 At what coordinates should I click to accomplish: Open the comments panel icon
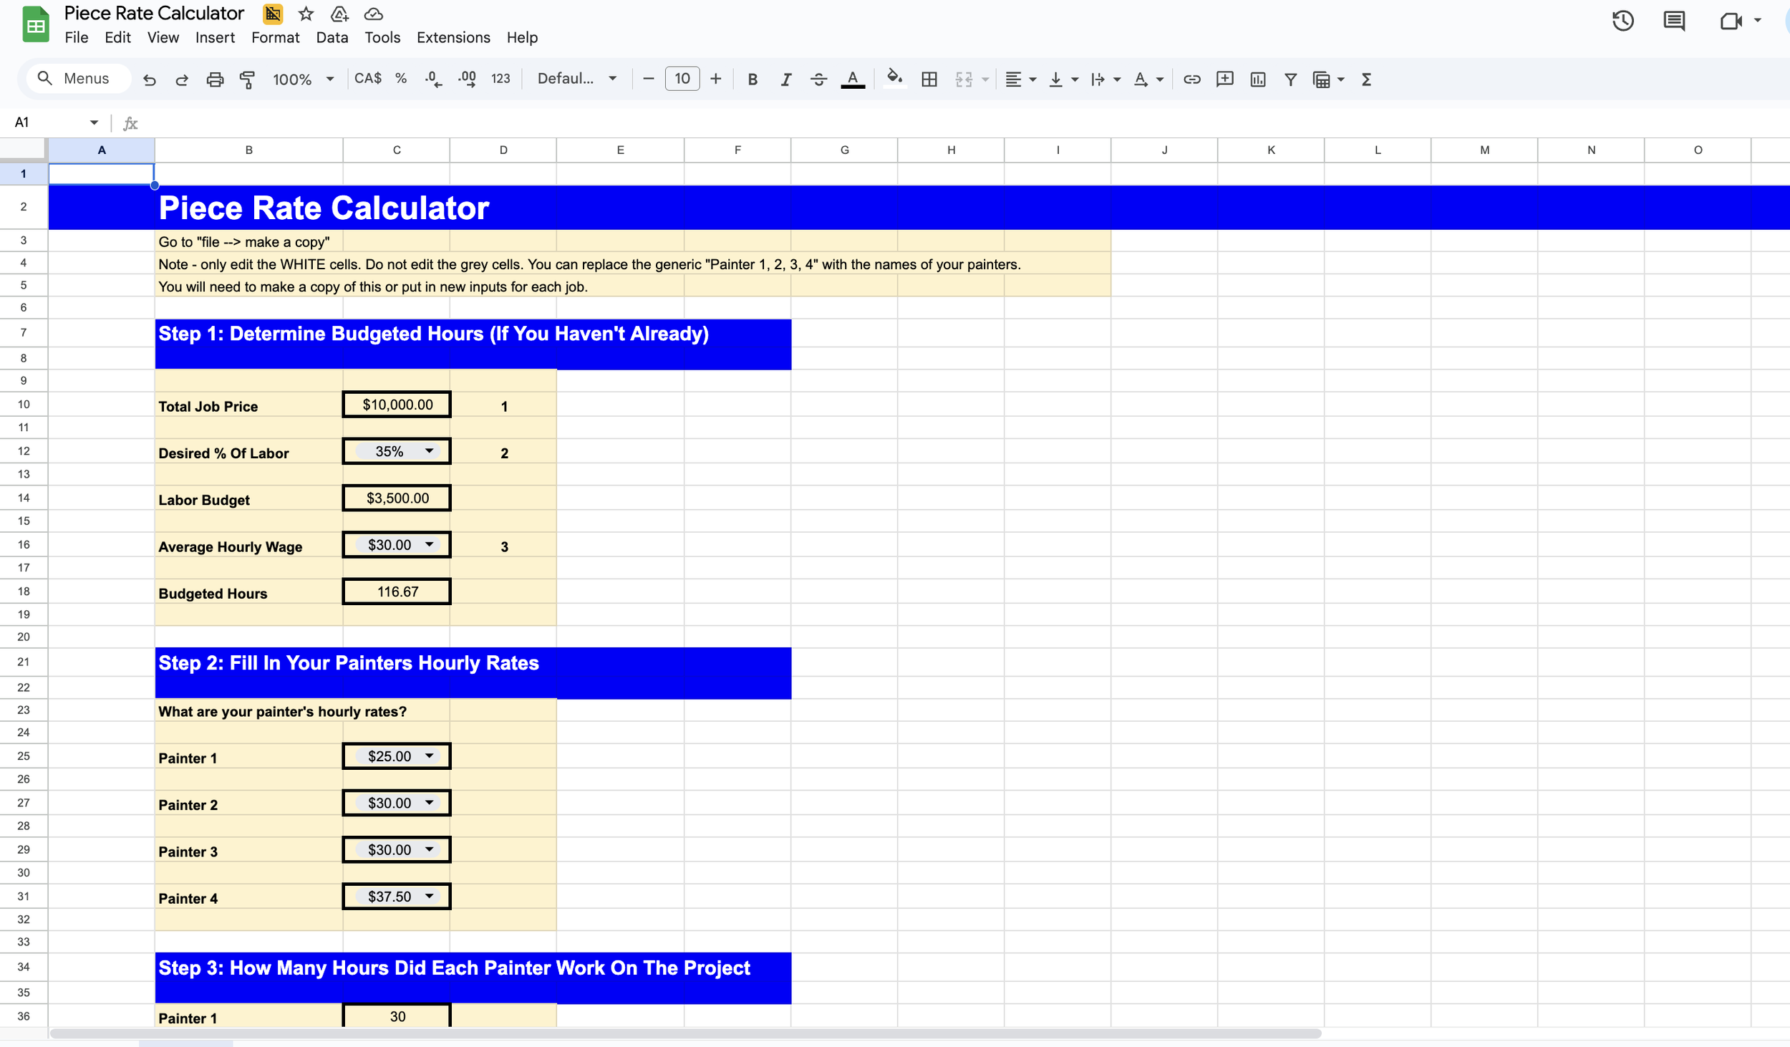coord(1674,21)
